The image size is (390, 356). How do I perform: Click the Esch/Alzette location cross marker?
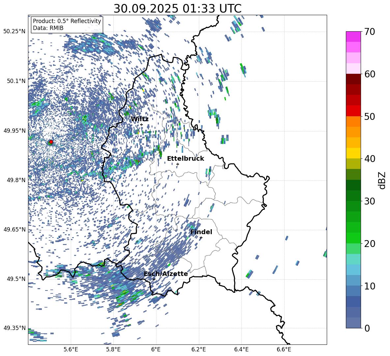(154, 279)
